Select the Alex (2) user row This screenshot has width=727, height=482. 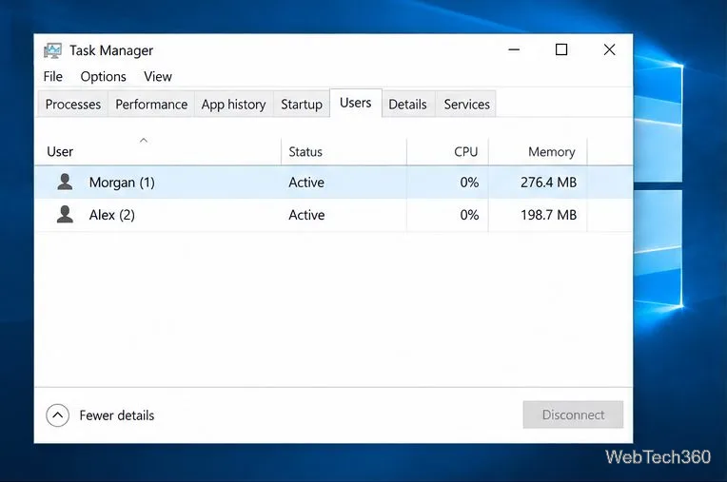(x=333, y=215)
